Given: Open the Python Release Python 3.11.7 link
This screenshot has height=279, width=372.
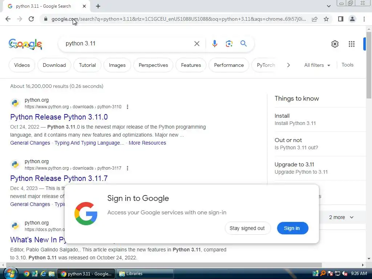Looking at the screenshot, I should point(59,178).
